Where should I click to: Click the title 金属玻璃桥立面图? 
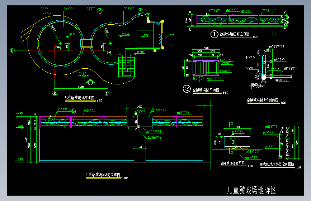[232, 163]
